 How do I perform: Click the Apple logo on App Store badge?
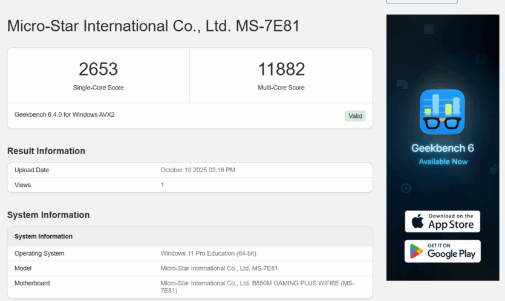[x=418, y=221]
